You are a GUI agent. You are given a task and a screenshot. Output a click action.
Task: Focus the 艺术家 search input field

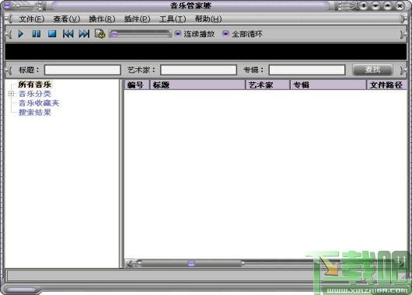199,70
